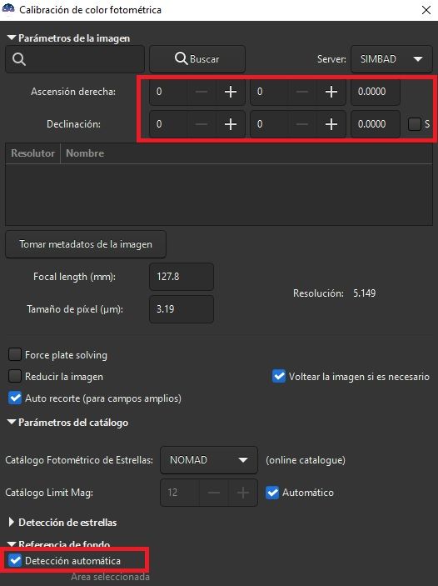Click the object name search field
Screen dimensions: 438x586
[x=75, y=59]
